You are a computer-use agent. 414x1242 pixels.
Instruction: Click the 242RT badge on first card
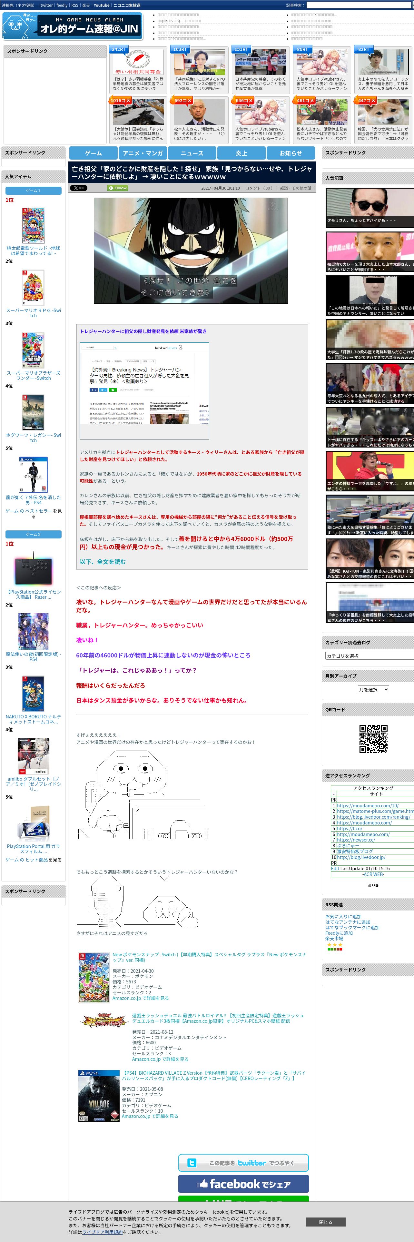pyautogui.click(x=119, y=49)
